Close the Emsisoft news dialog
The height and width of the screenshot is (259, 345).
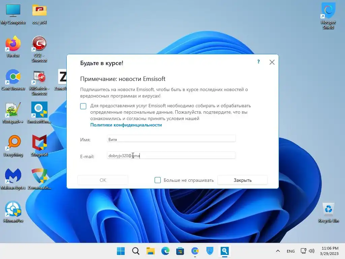(x=272, y=62)
